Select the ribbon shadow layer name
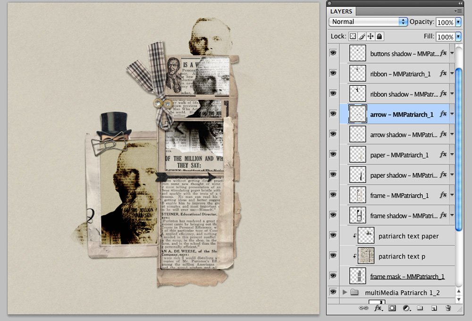This screenshot has height=321, width=472. point(404,94)
